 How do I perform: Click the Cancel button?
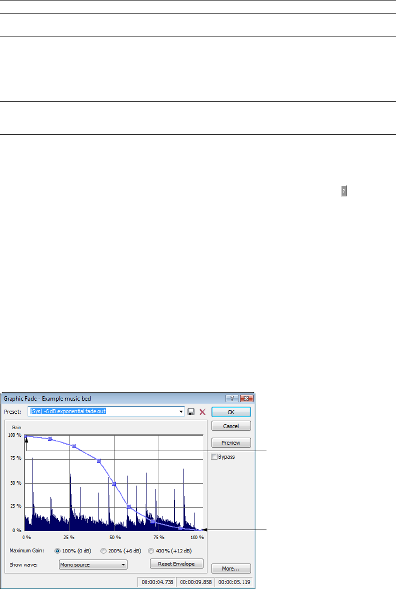[x=231, y=426]
